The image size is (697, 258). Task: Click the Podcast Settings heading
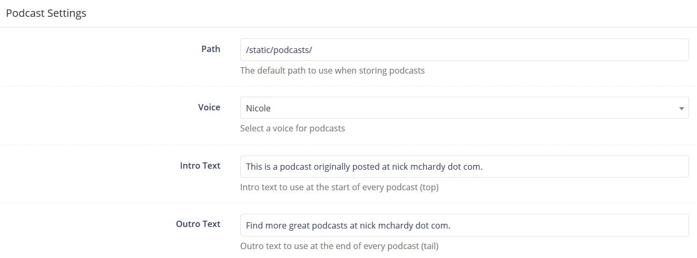click(46, 13)
